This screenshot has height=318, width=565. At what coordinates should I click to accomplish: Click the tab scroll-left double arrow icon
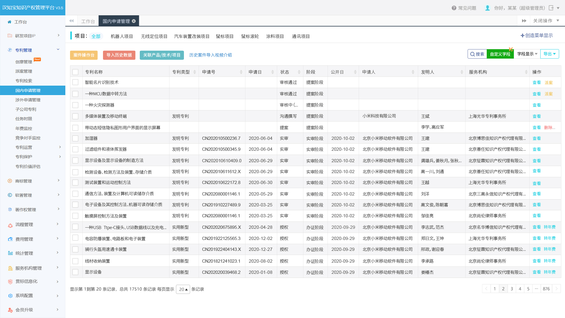click(71, 21)
